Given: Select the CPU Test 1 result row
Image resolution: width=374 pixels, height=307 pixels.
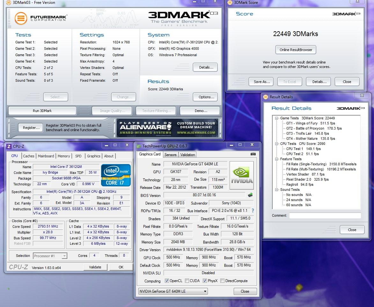Looking at the screenshot, I should 304,149.
